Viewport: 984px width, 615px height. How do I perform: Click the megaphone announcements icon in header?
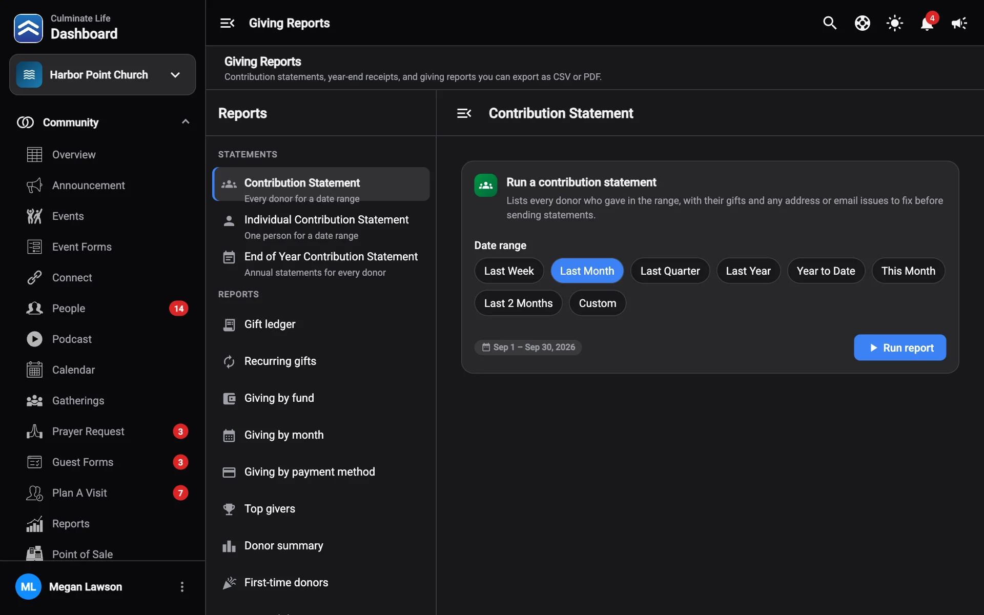(x=959, y=23)
